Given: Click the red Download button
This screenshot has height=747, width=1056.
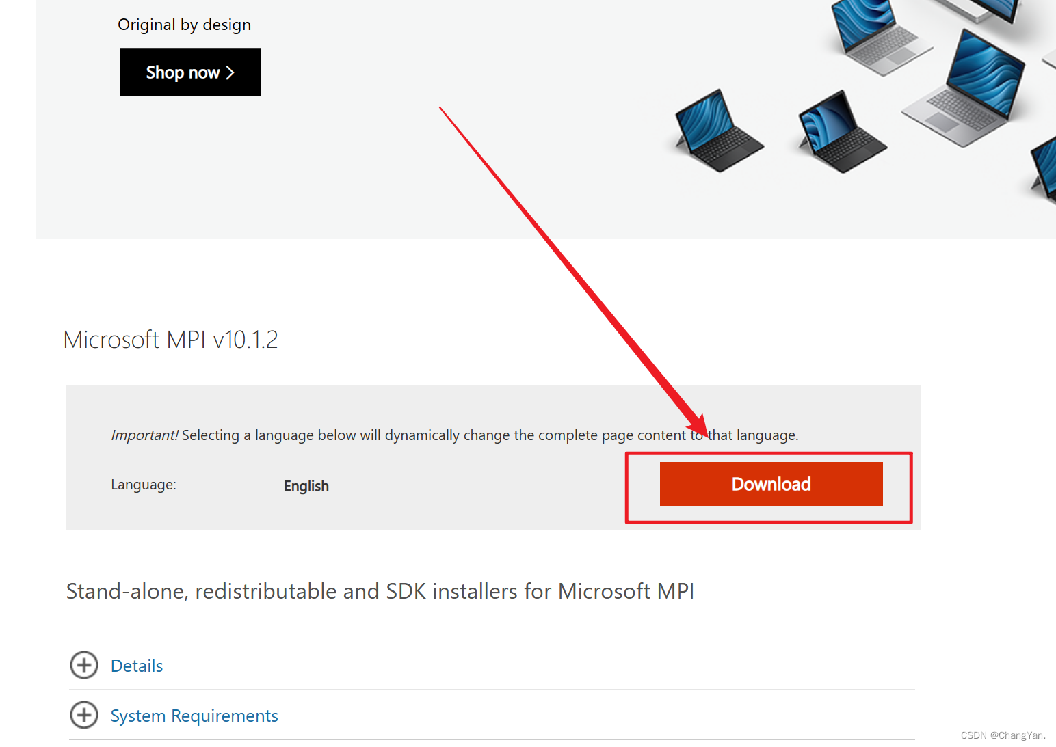Looking at the screenshot, I should click(x=771, y=484).
